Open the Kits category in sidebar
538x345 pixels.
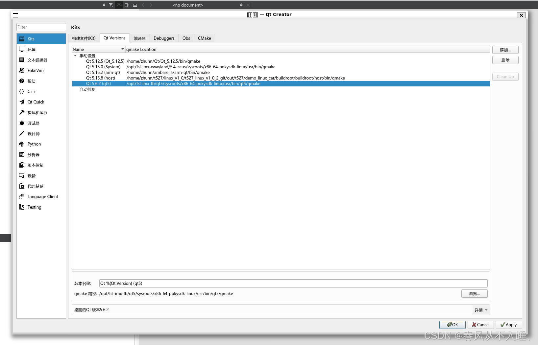[x=41, y=39]
